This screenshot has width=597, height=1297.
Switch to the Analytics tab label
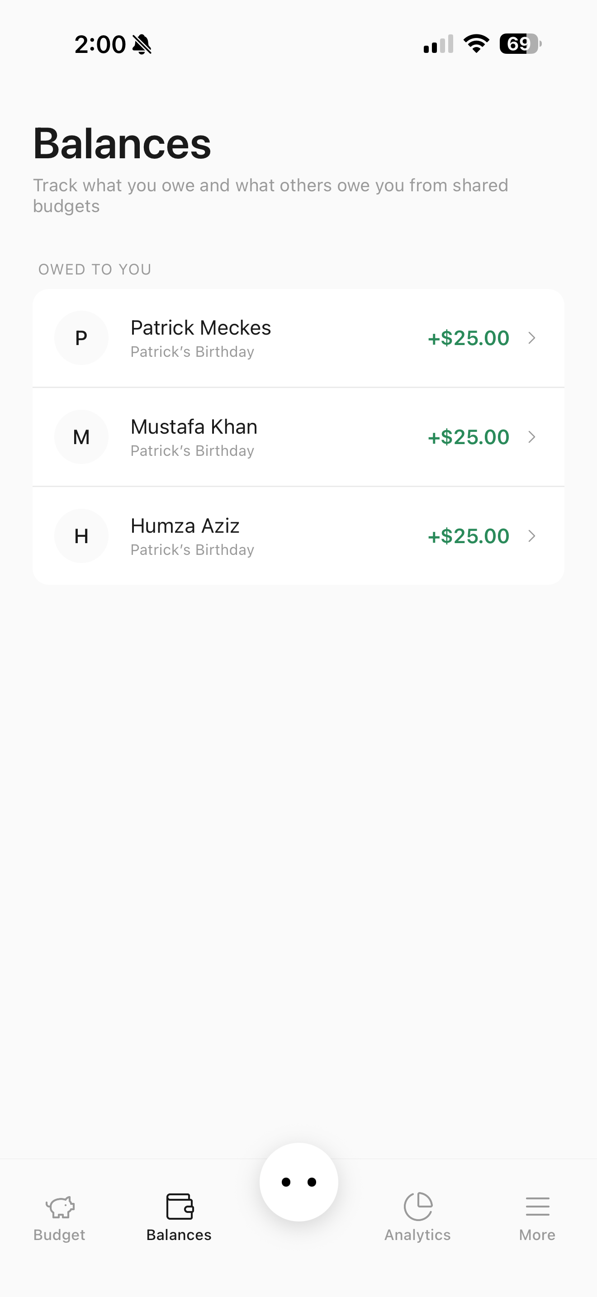[x=418, y=1235]
